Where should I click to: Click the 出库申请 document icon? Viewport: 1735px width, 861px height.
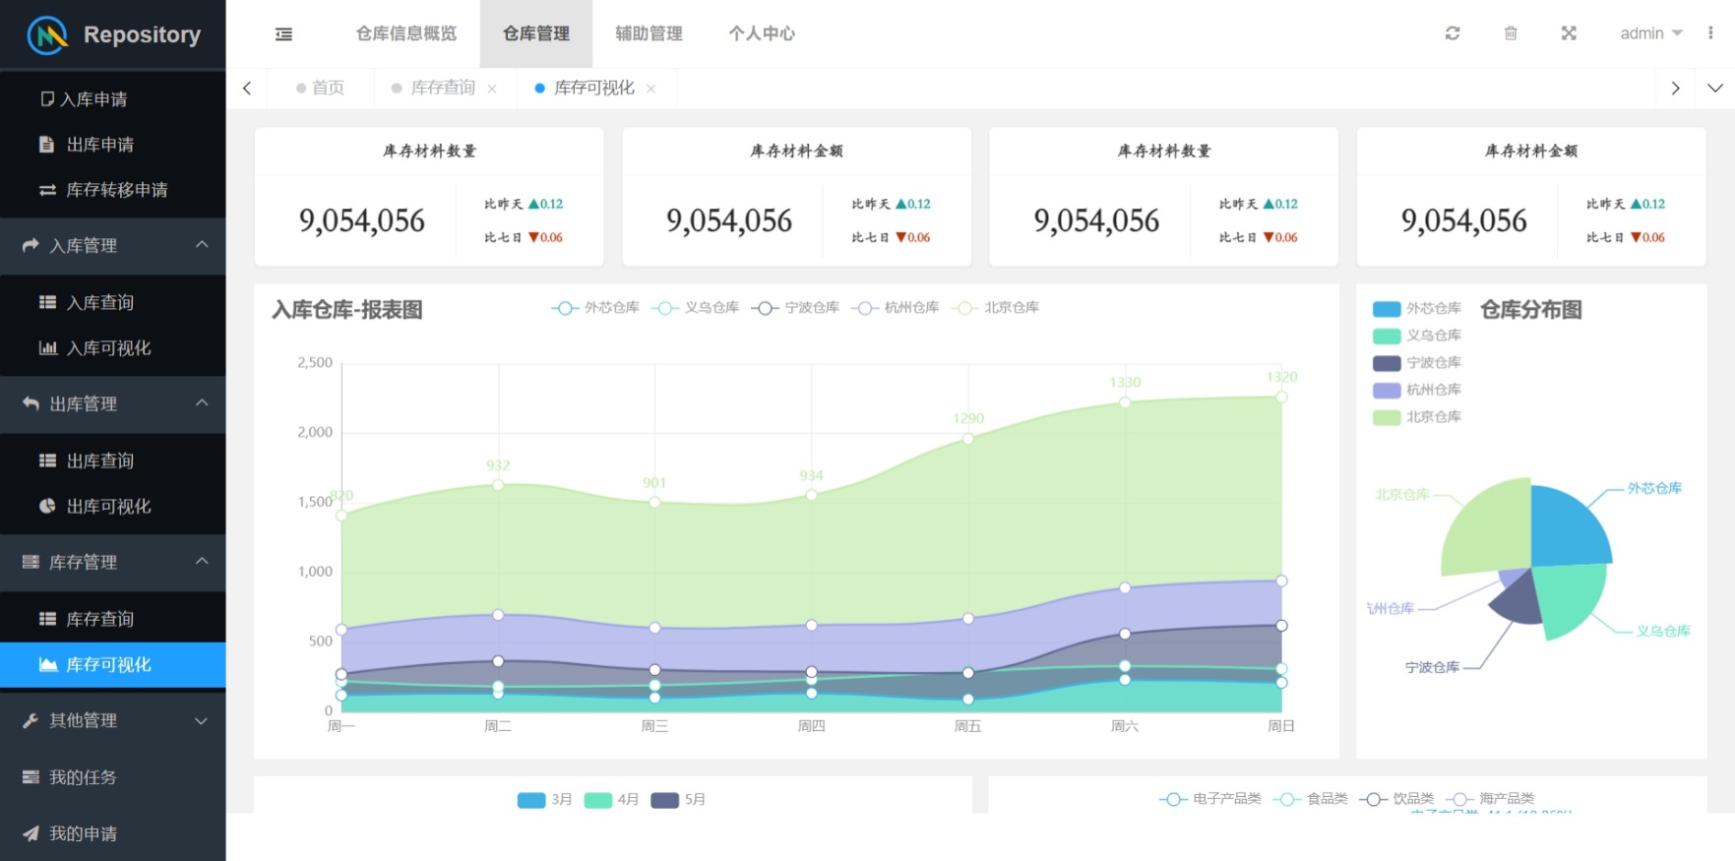46,145
